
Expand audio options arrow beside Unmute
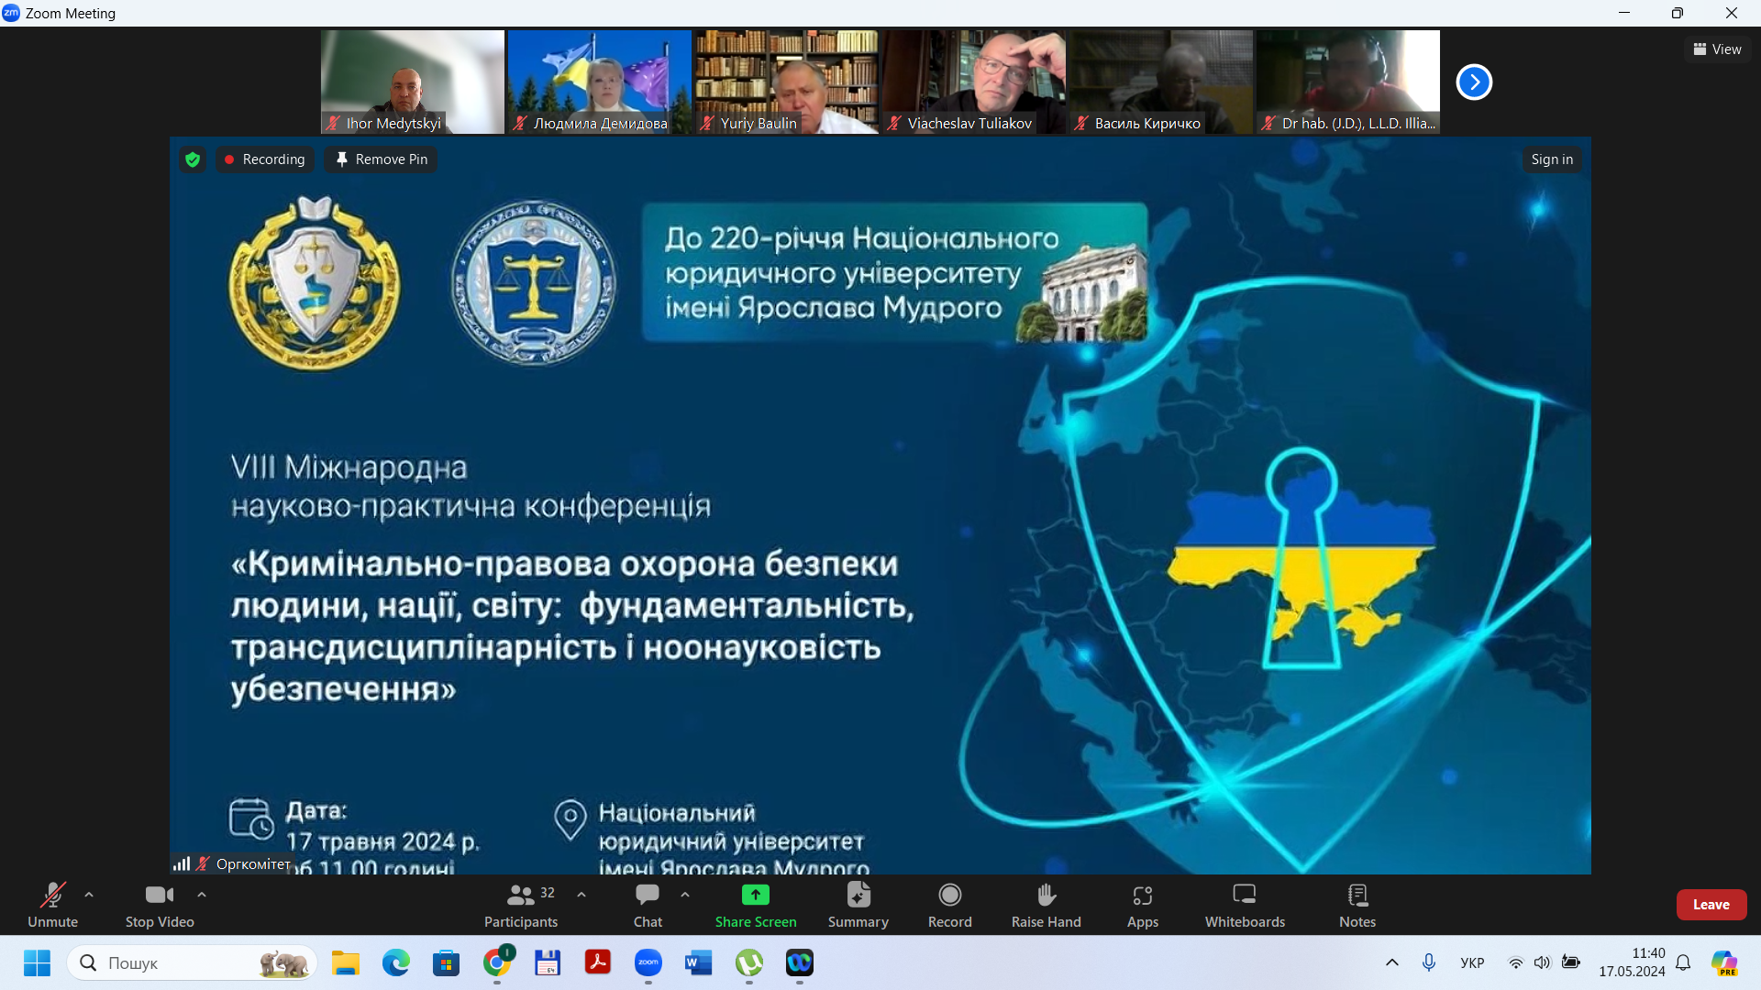tap(89, 895)
